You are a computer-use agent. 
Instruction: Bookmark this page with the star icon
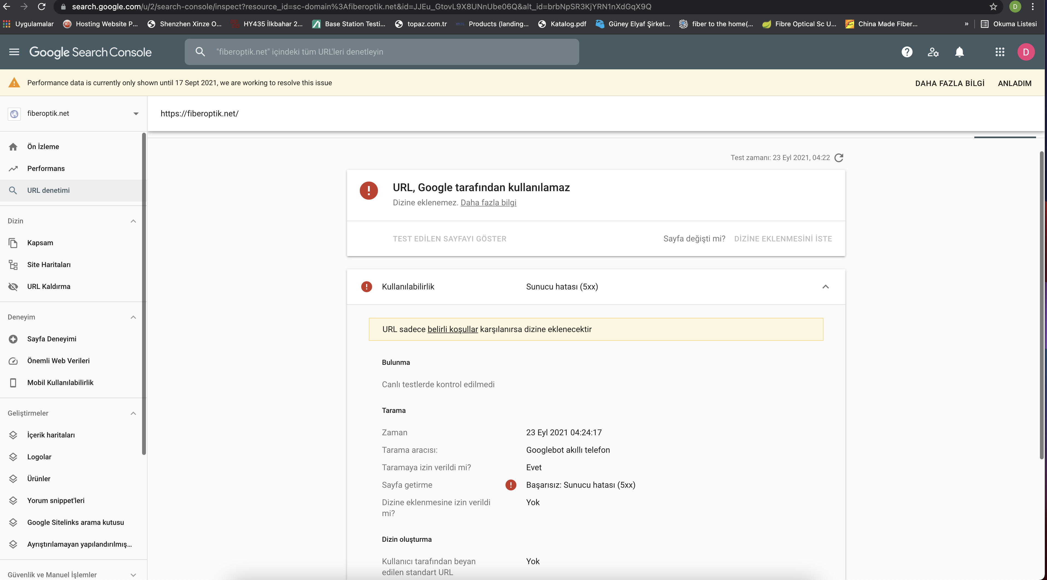(993, 7)
